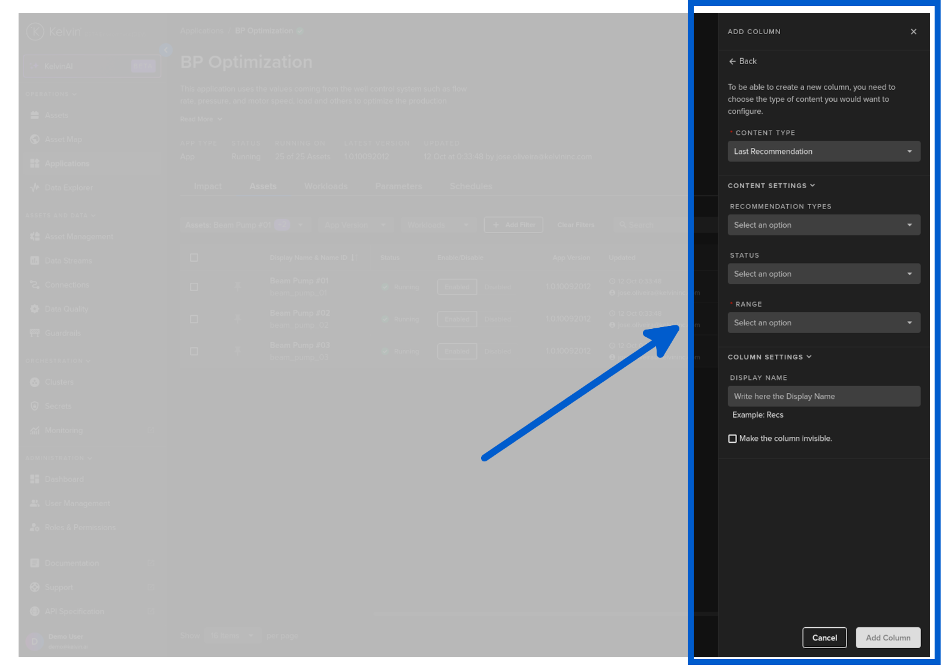This screenshot has width=949, height=671.
Task: Switch to the Workloads tab
Action: 325,186
